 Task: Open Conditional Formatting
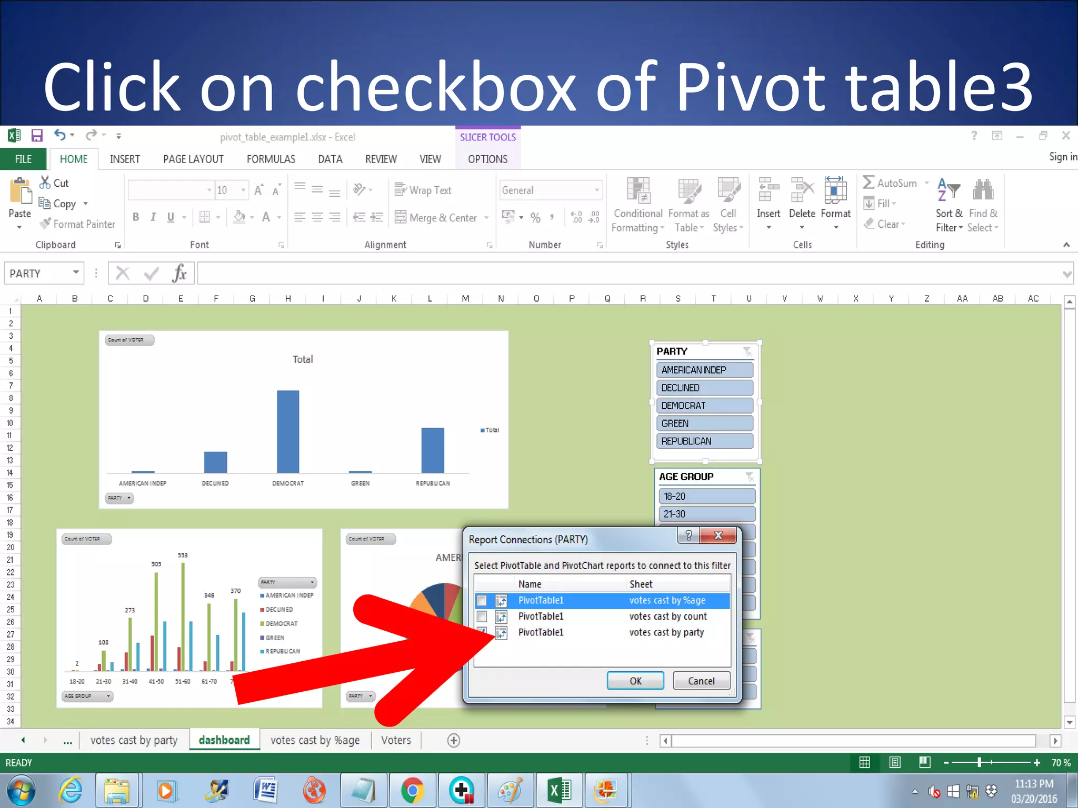(x=638, y=205)
